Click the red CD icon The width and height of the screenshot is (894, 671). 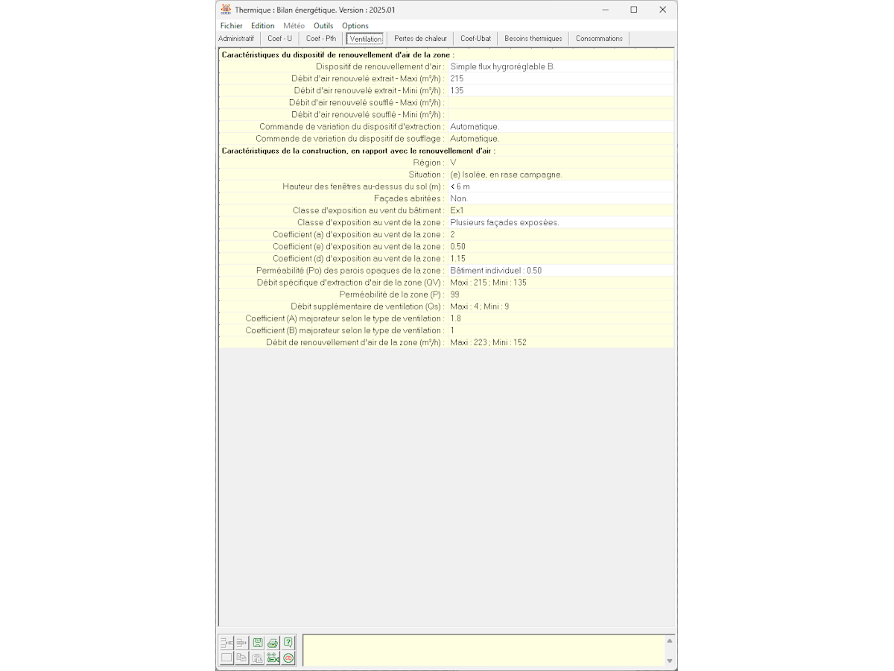288,658
